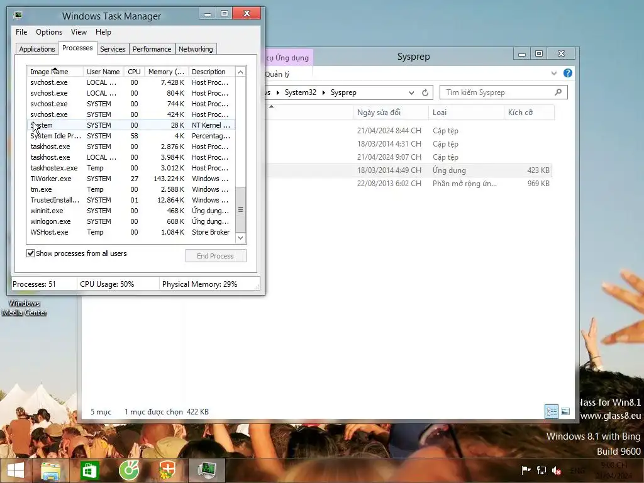Select the folder dated 21/04/2024 9:07 CH

click(x=409, y=157)
